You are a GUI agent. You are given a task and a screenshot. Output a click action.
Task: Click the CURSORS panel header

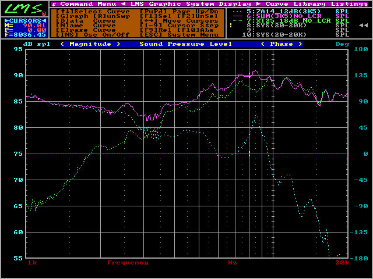pos(25,21)
